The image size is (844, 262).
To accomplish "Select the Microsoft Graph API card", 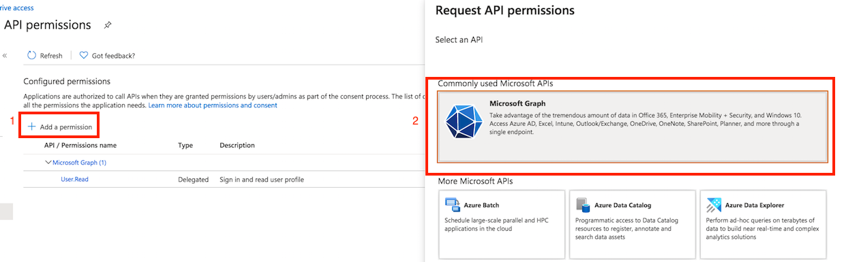I will click(x=633, y=127).
